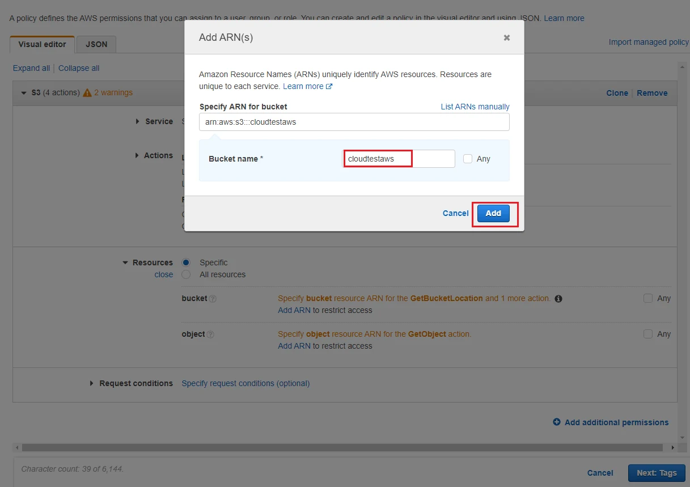Click the Add button in the dialog
Screen dimensions: 690x487
[493, 213]
